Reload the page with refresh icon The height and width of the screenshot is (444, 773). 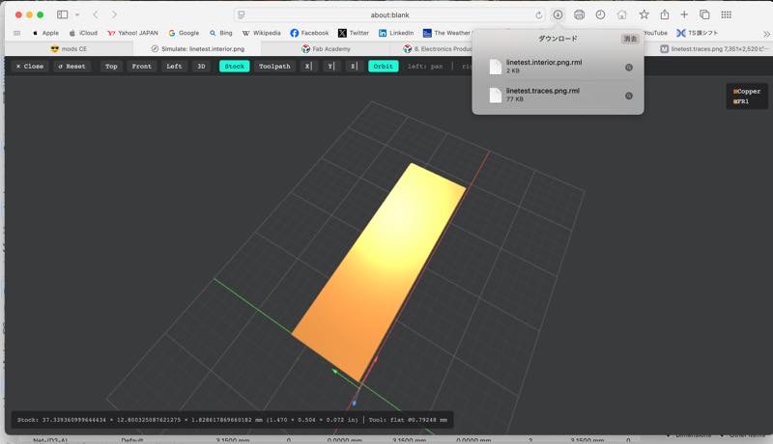click(x=539, y=15)
